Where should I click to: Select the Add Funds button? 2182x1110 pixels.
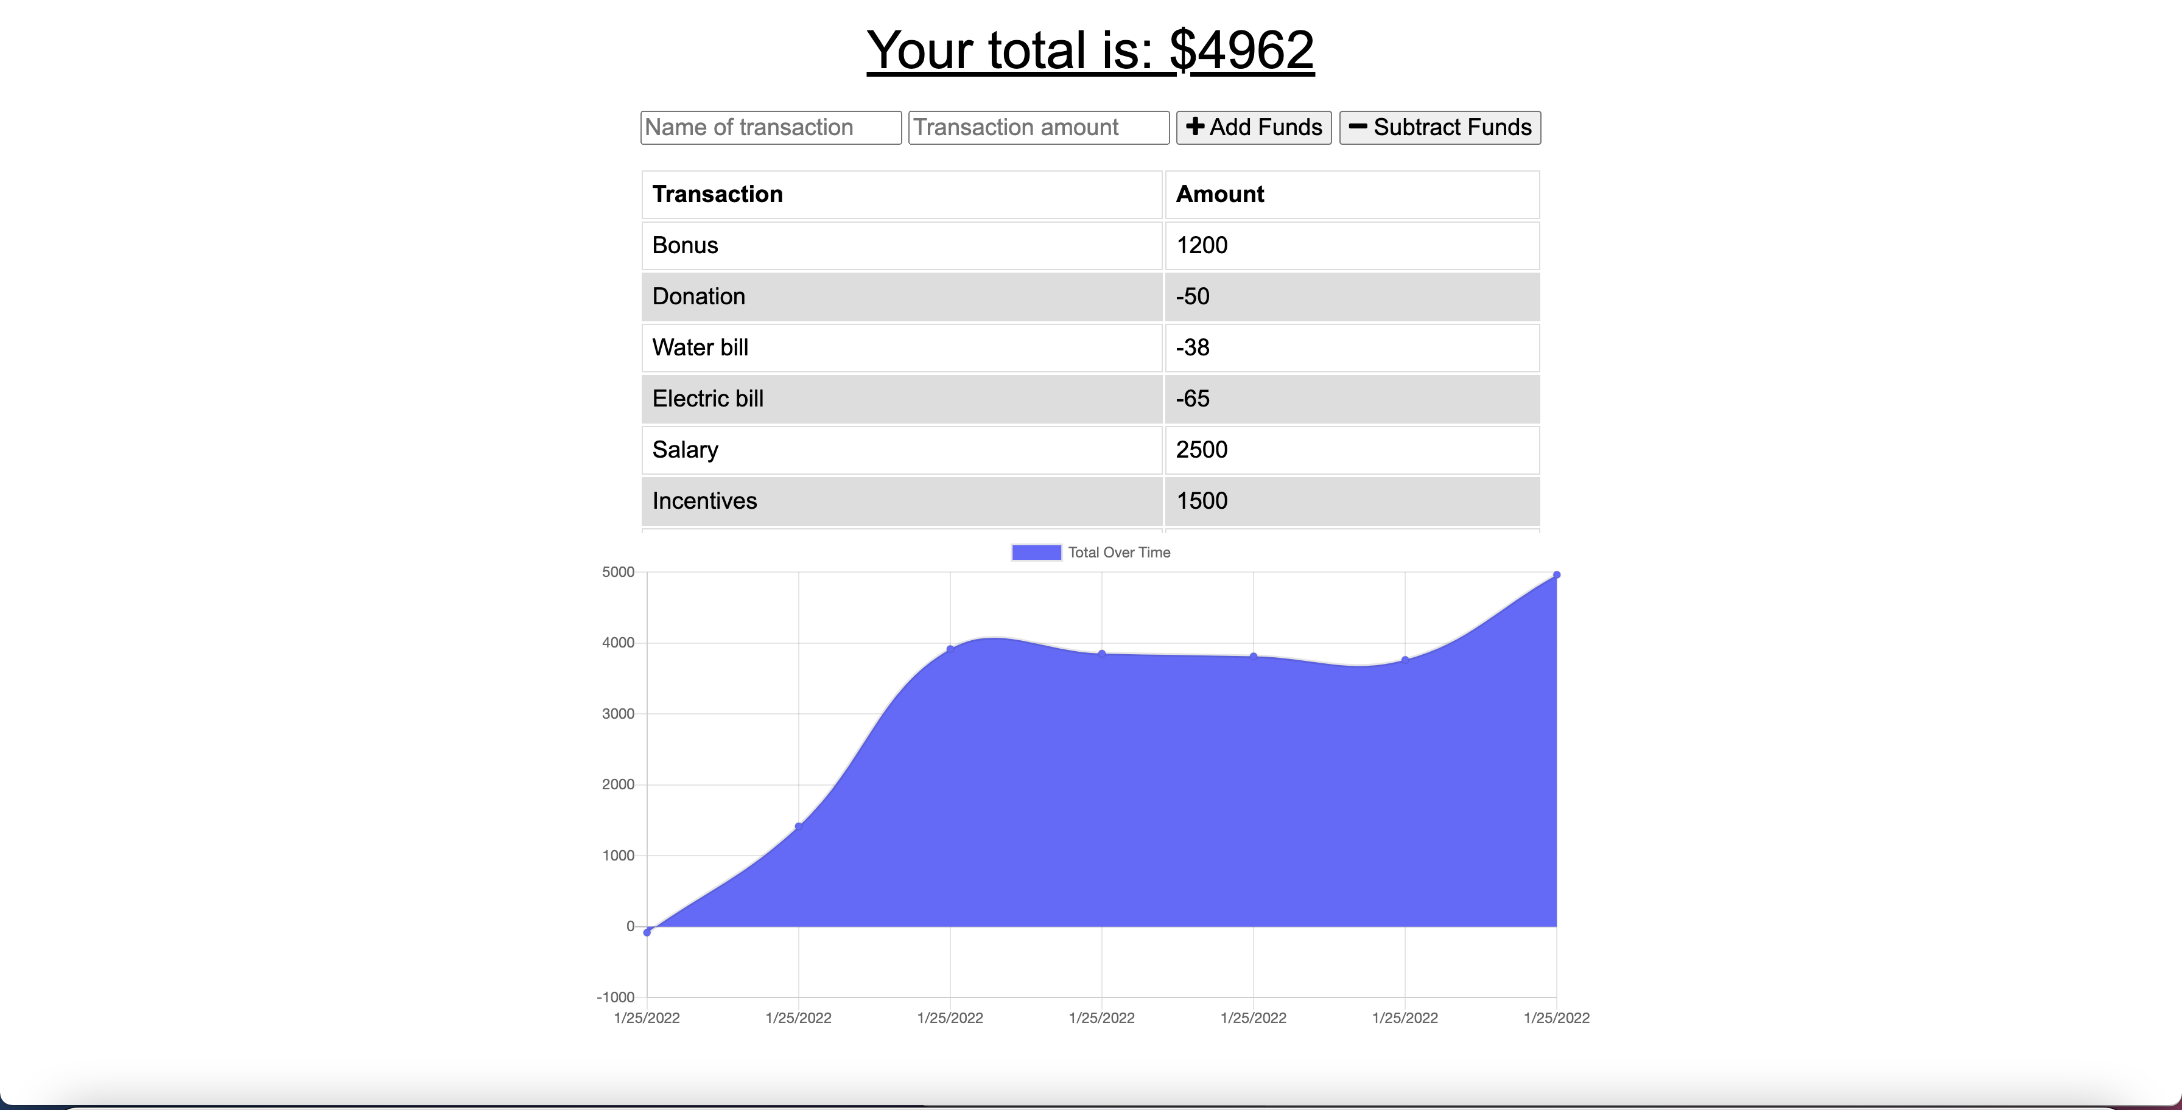tap(1253, 127)
